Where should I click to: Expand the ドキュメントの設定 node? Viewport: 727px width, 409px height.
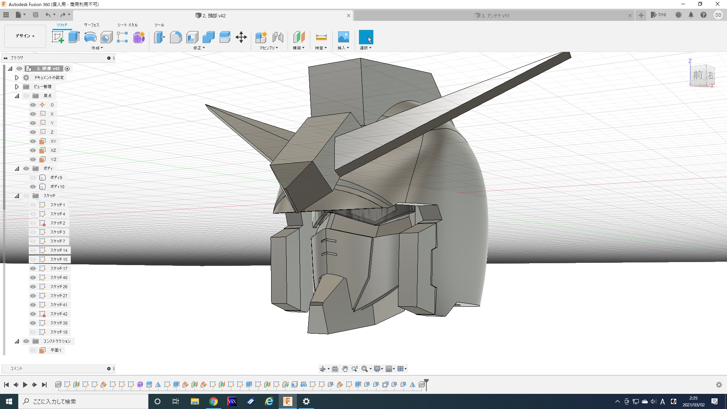(17, 78)
